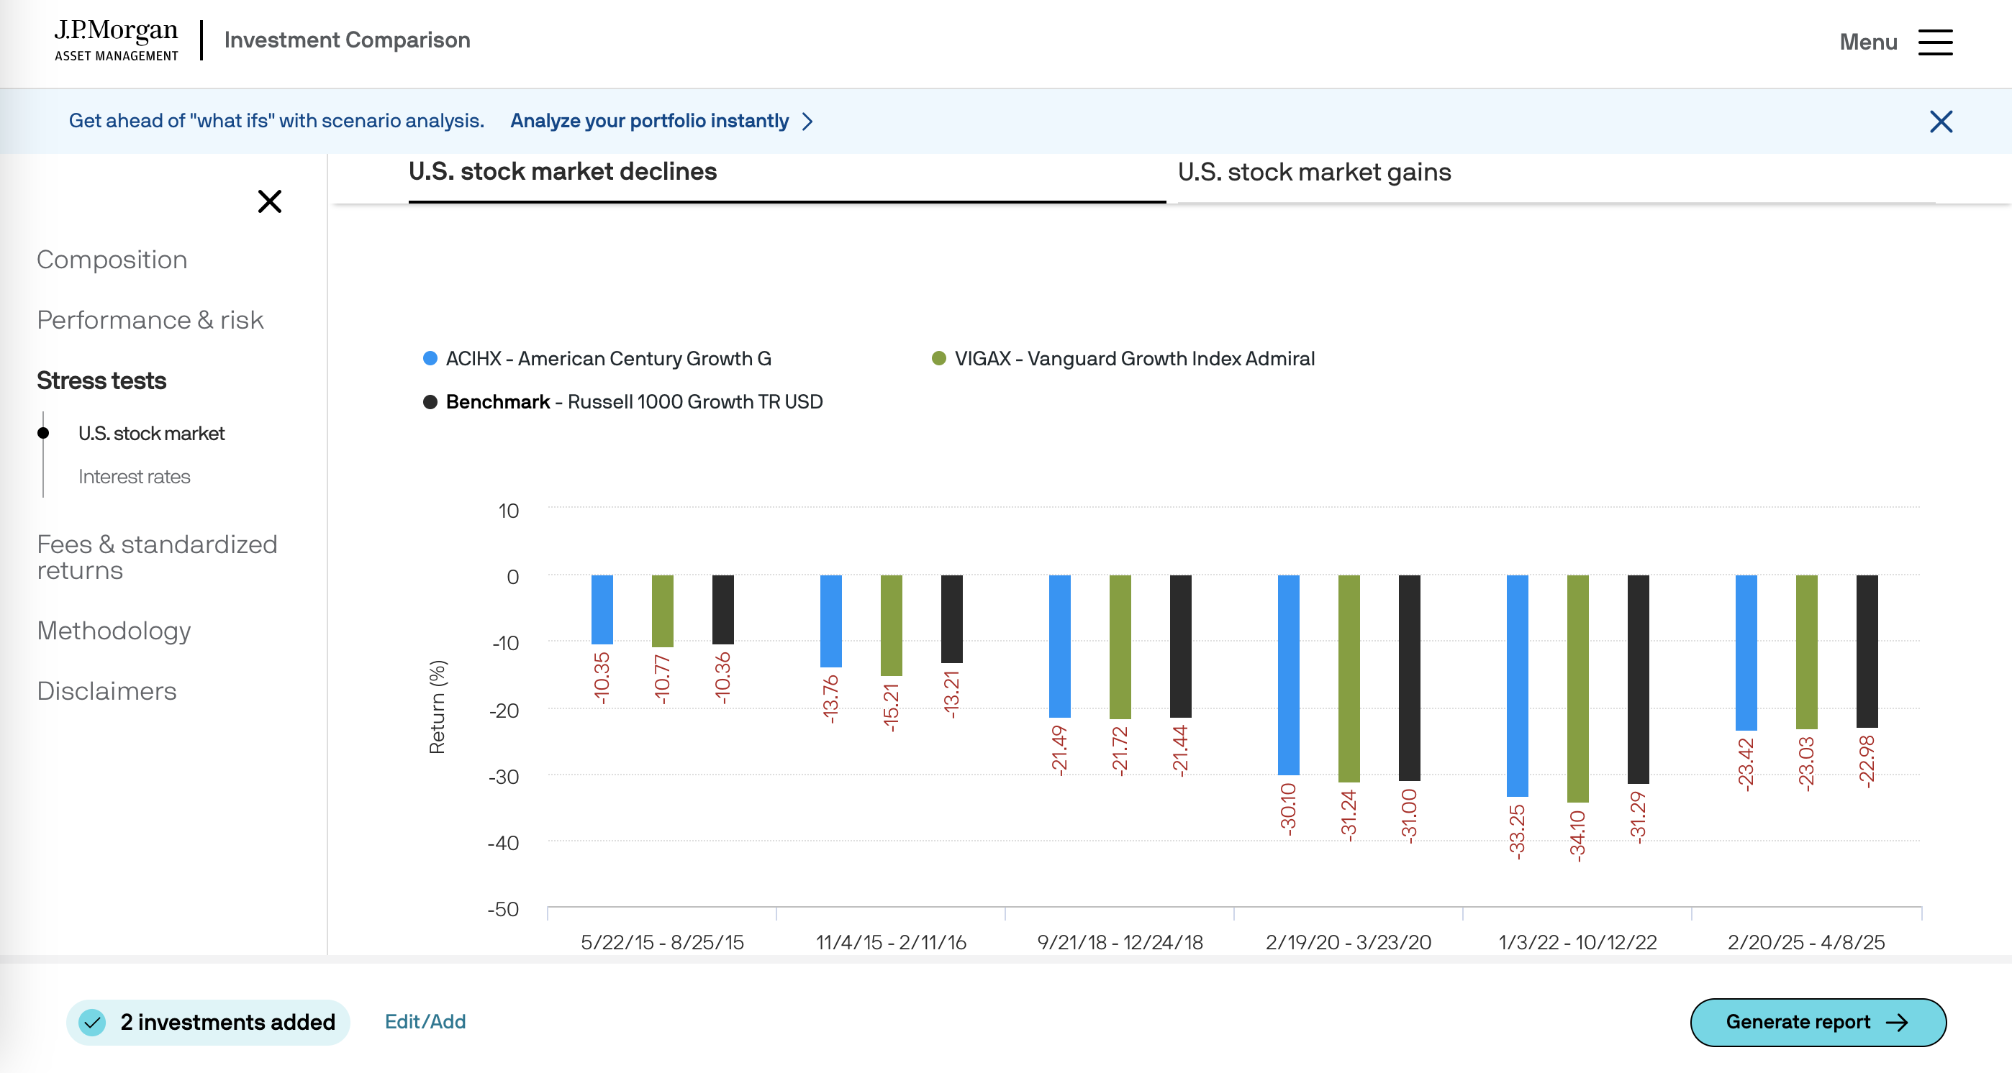Click the blue ACIHX bar for 2/19/20 - 3/23/20

click(1288, 675)
